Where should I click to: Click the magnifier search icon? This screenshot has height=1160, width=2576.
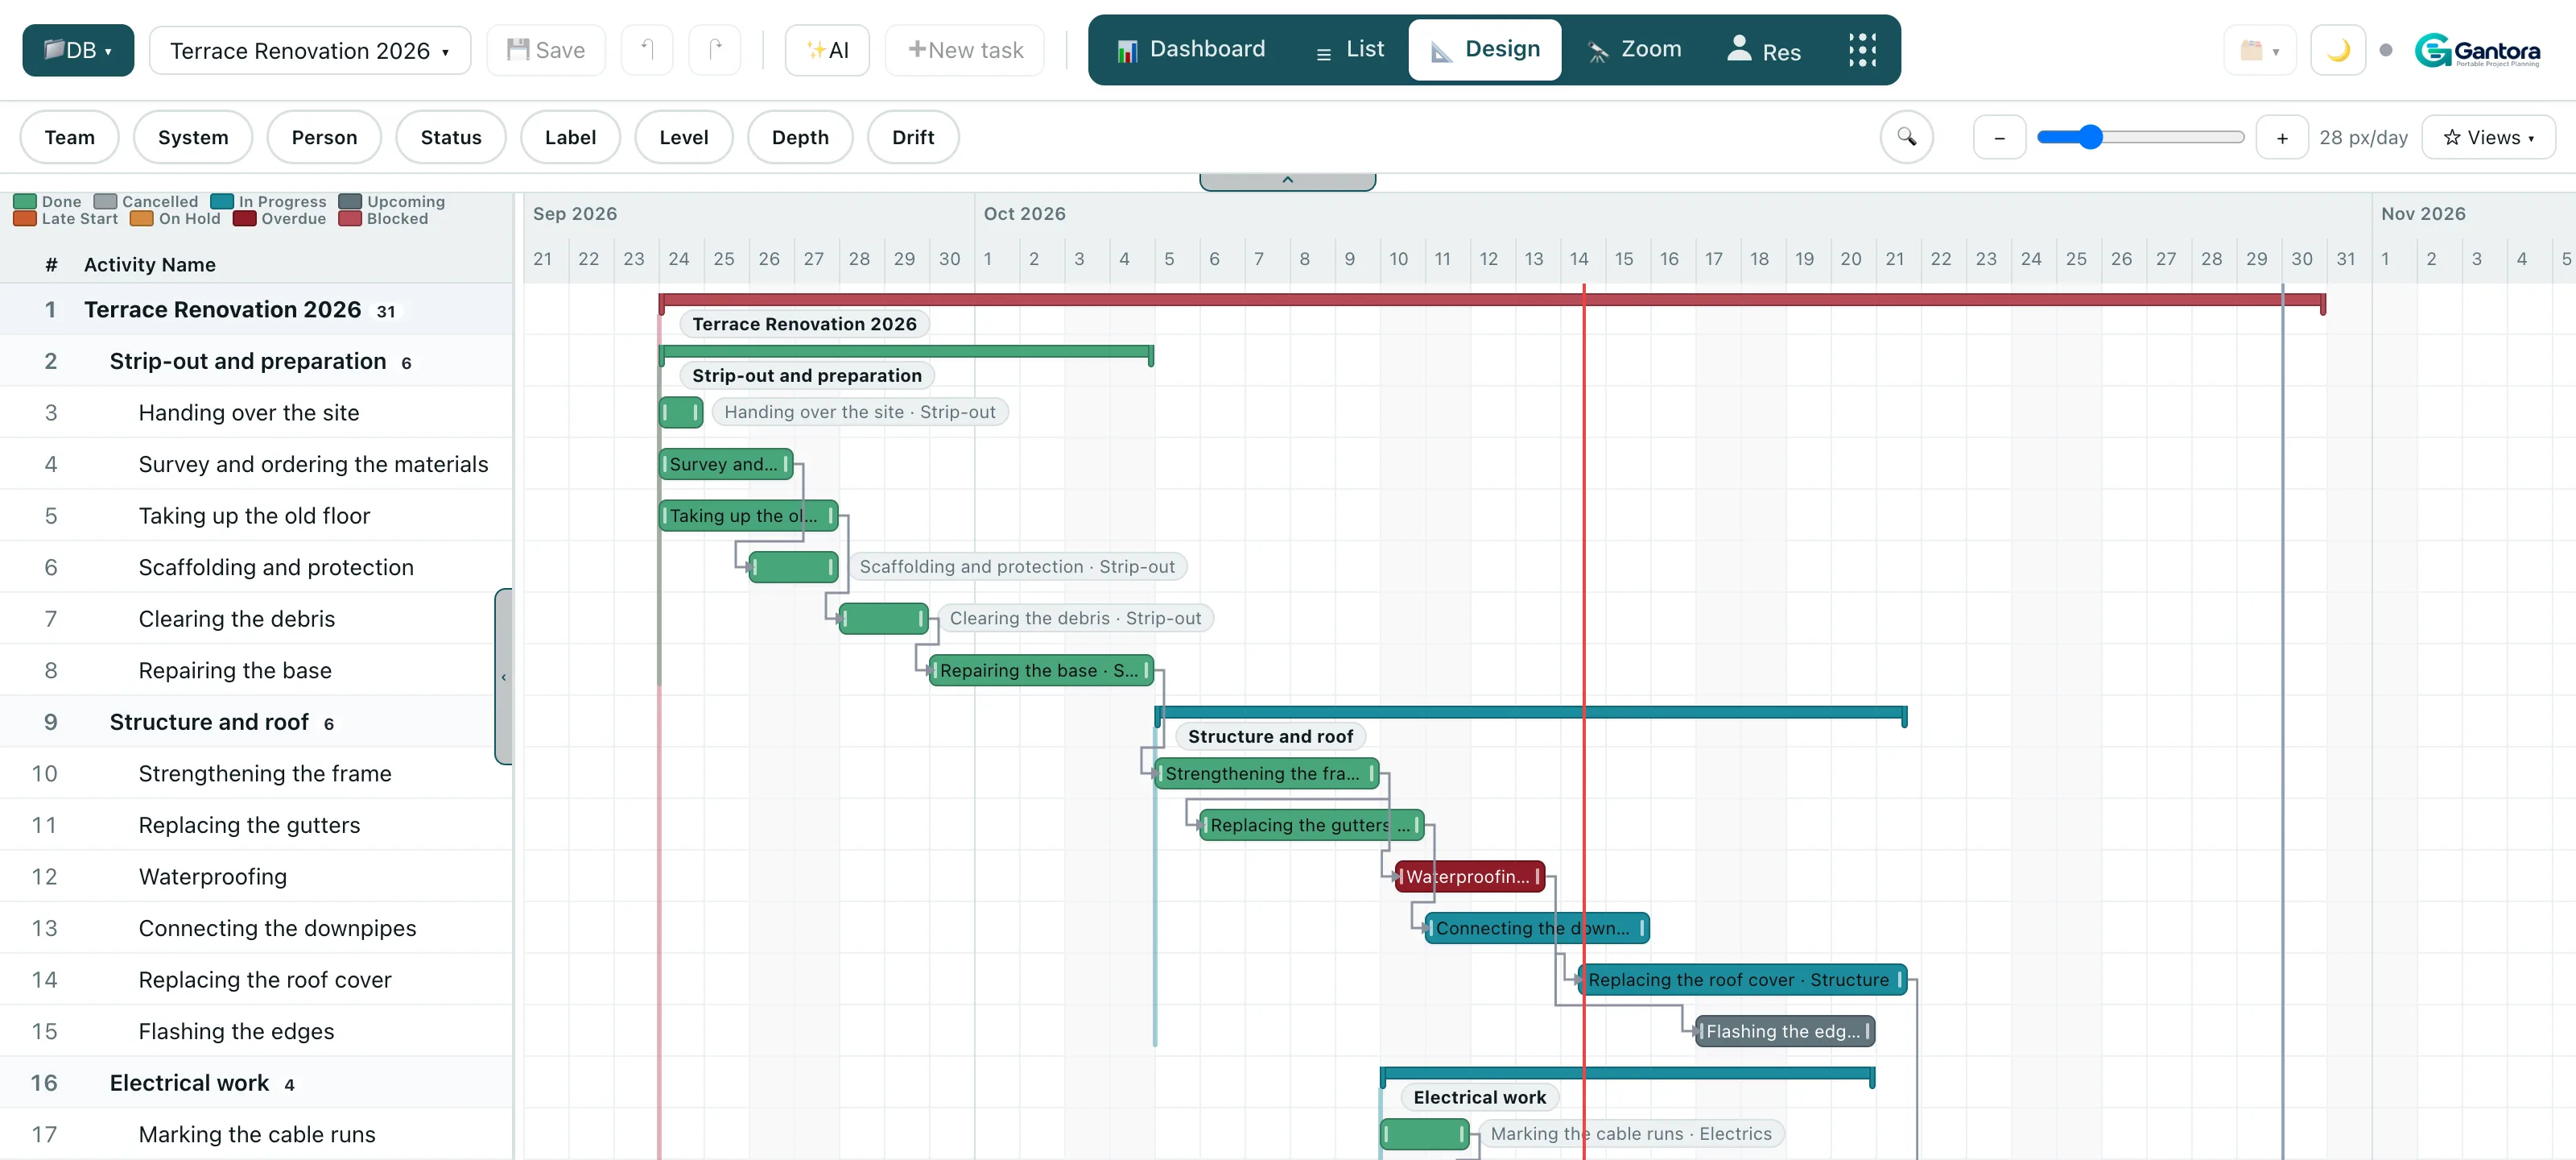pyautogui.click(x=1906, y=137)
